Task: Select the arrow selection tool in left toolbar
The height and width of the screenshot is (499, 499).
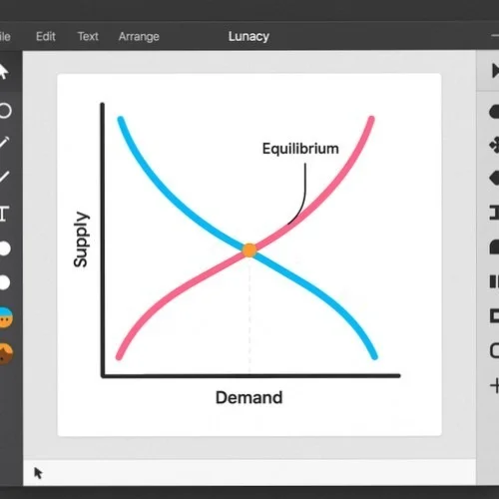Action: tap(3, 72)
